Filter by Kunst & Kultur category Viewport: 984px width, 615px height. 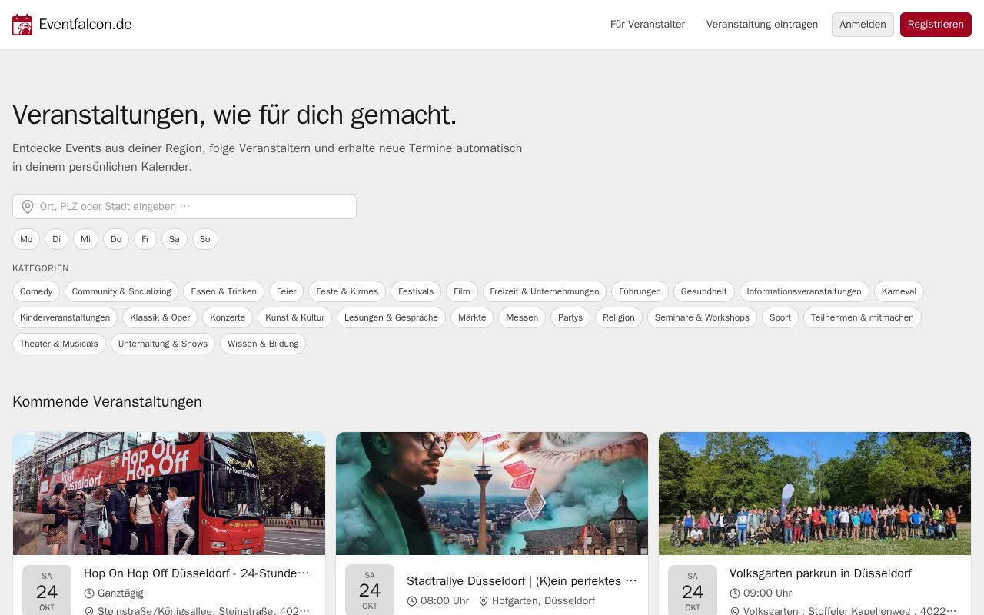click(x=294, y=317)
